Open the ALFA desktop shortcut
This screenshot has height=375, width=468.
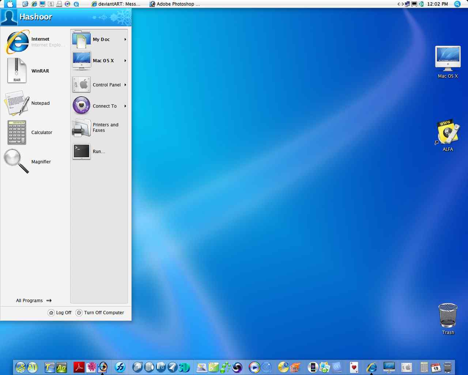448,135
